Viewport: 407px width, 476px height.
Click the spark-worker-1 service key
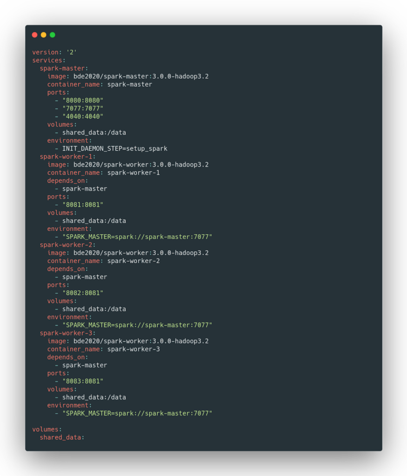pos(67,157)
